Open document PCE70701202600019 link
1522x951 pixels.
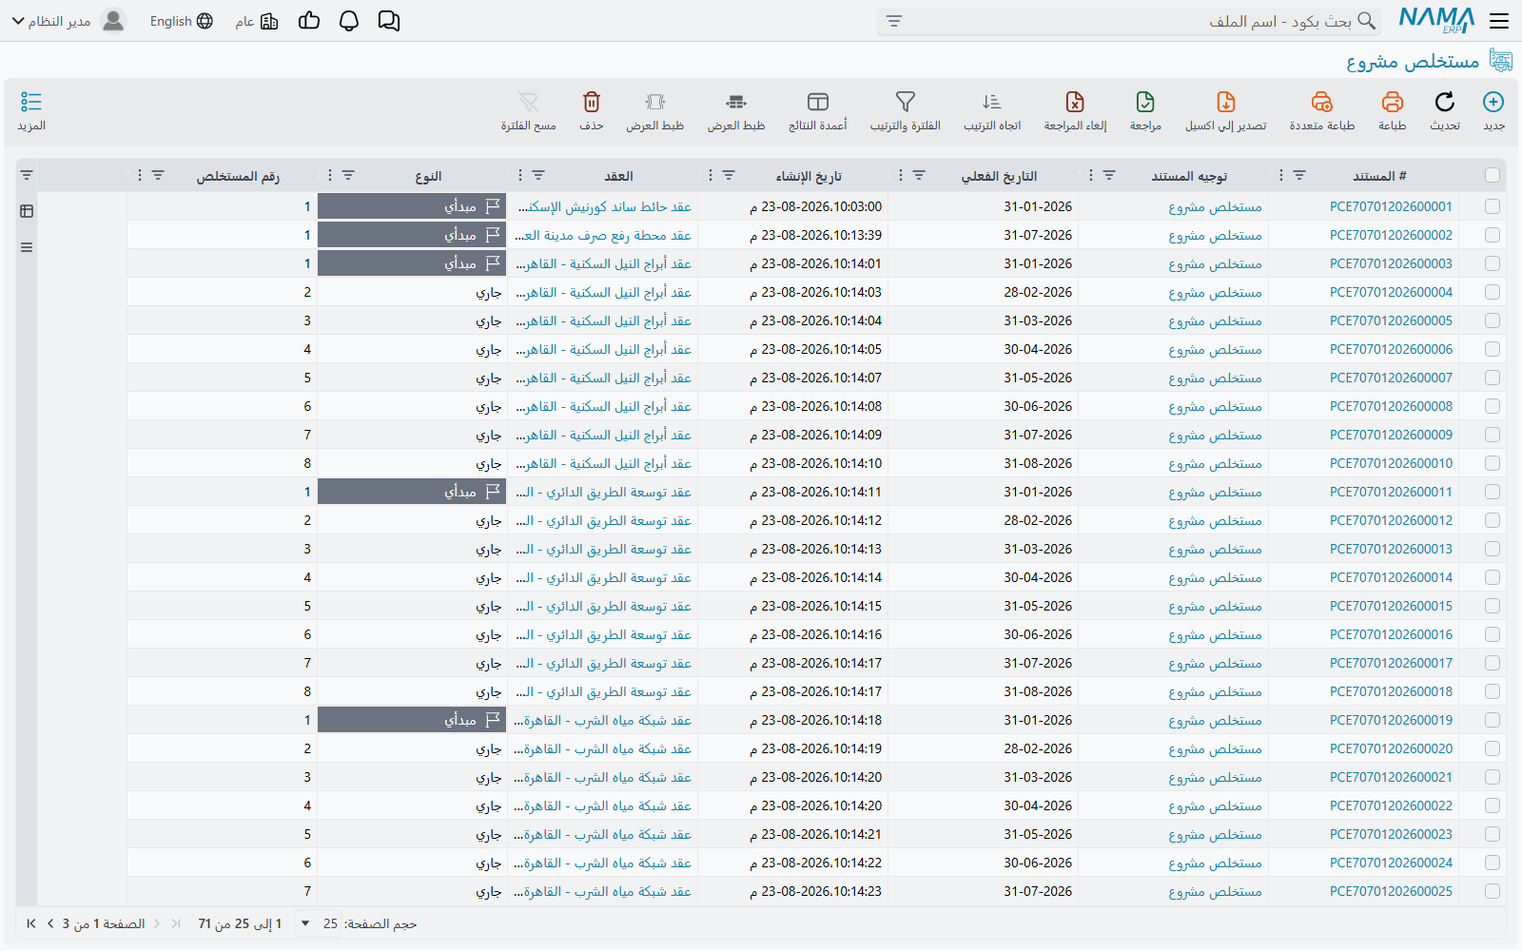pos(1391,720)
